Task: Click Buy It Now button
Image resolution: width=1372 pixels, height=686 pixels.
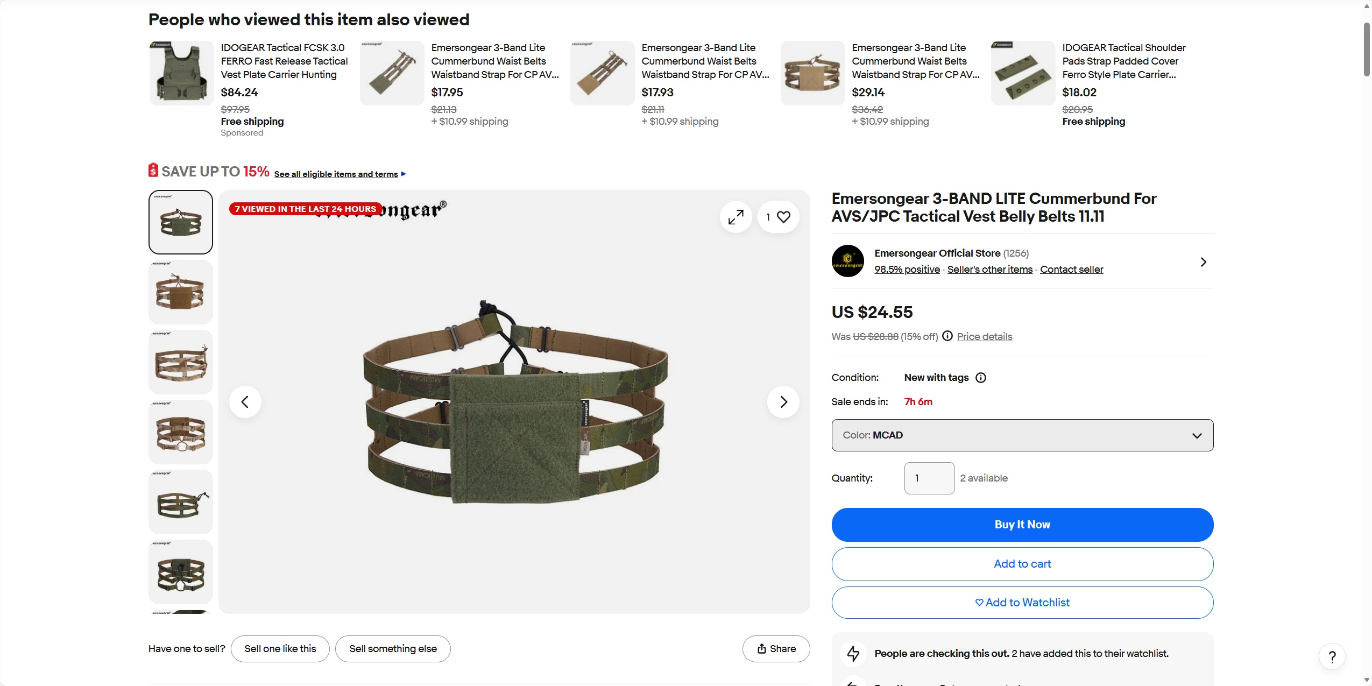Action: (x=1022, y=525)
